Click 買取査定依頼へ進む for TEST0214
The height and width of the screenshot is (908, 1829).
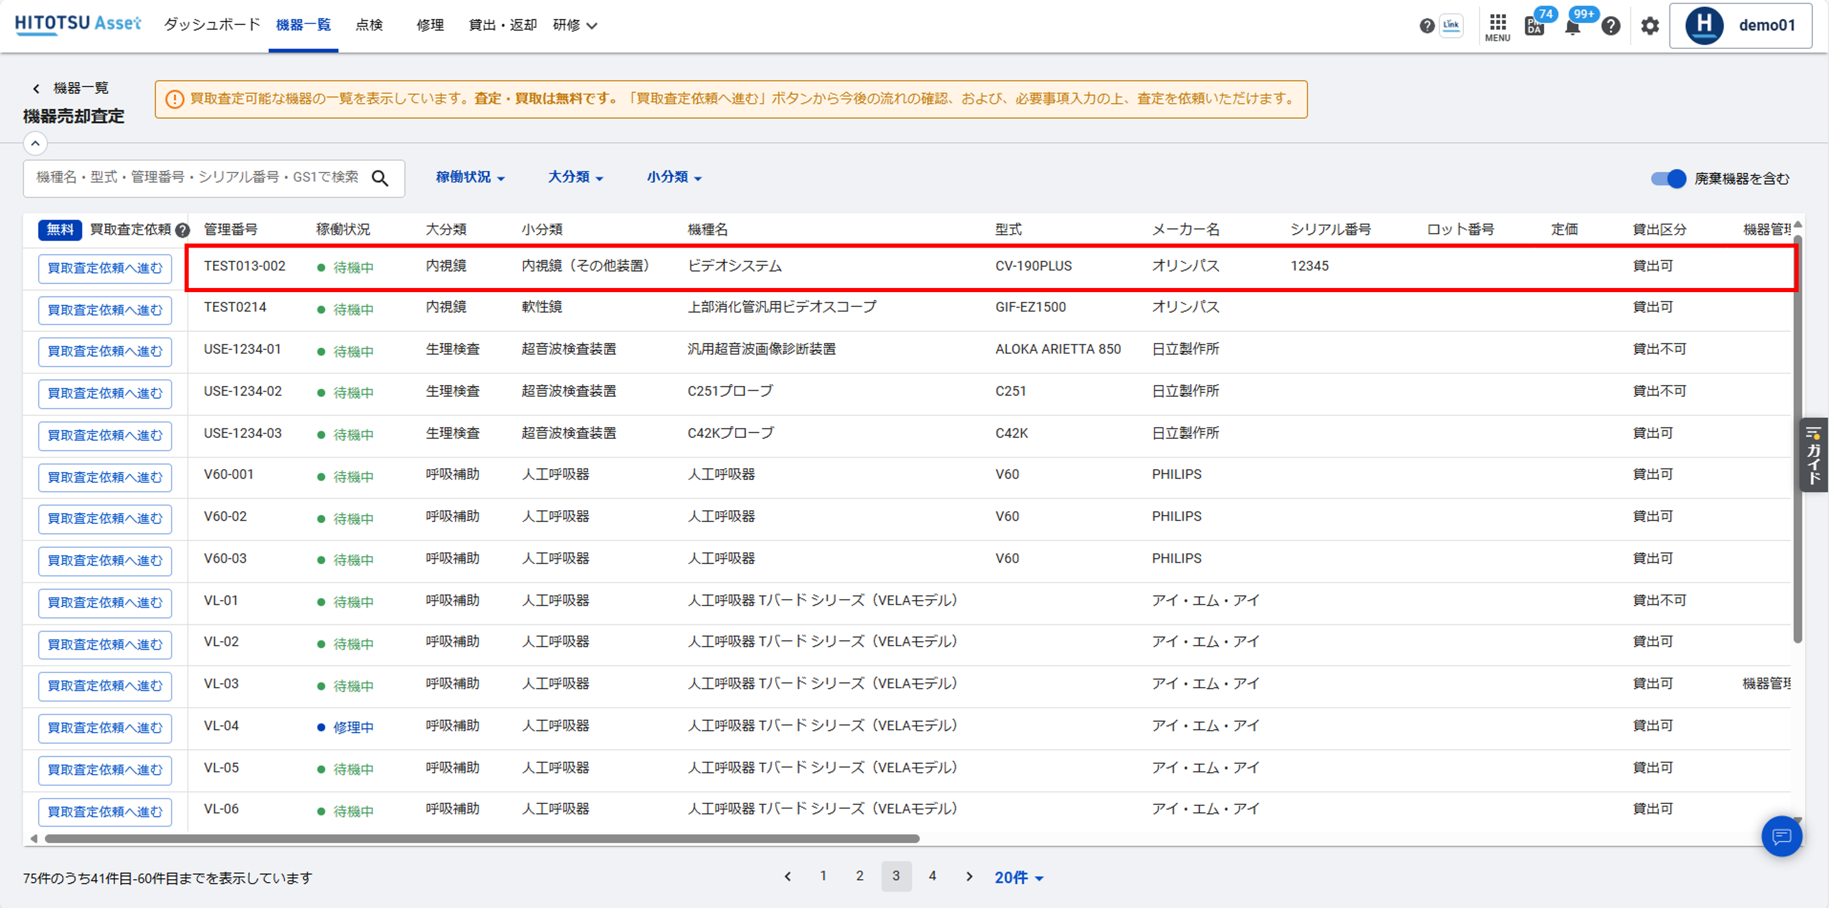(x=105, y=310)
